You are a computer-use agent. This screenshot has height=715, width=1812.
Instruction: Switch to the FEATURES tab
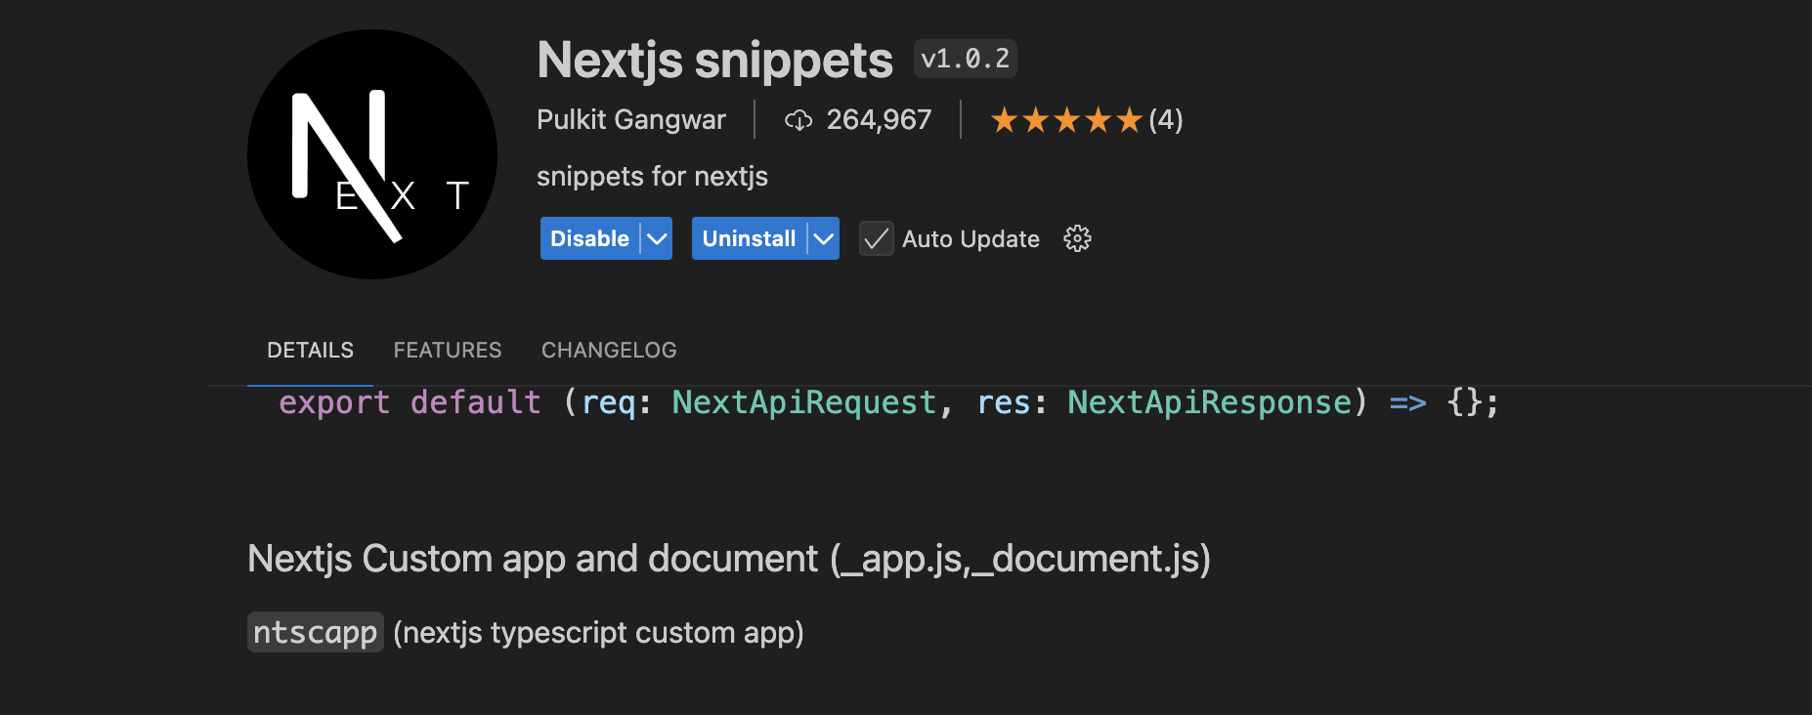(448, 350)
